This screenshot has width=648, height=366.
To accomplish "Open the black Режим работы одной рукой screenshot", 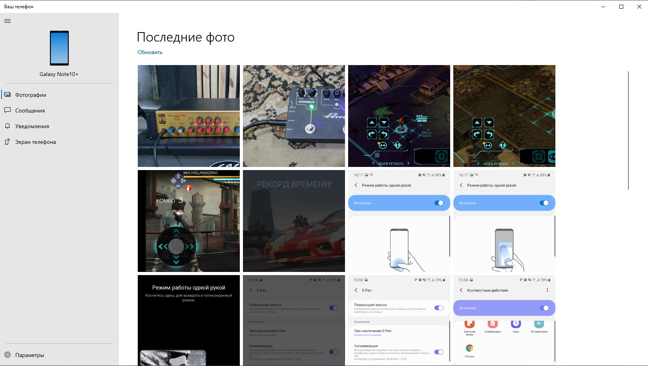I will pyautogui.click(x=189, y=321).
